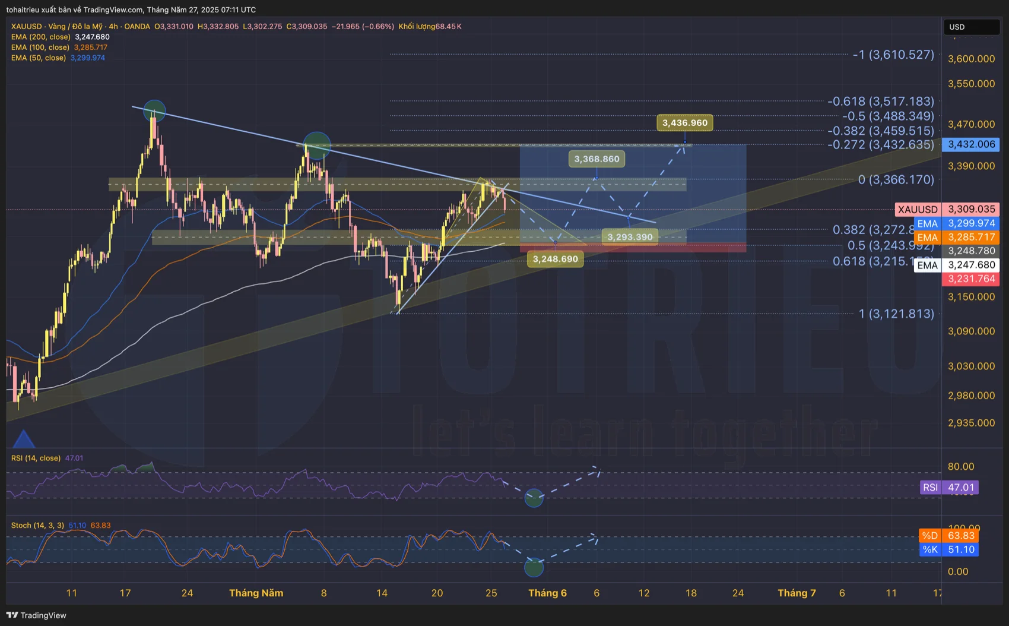Click the Tháng Năm label on time axis

[256, 593]
